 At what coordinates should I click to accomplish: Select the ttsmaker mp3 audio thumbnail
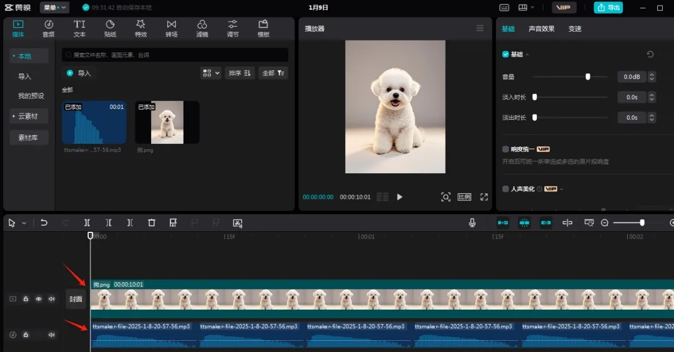[94, 122]
